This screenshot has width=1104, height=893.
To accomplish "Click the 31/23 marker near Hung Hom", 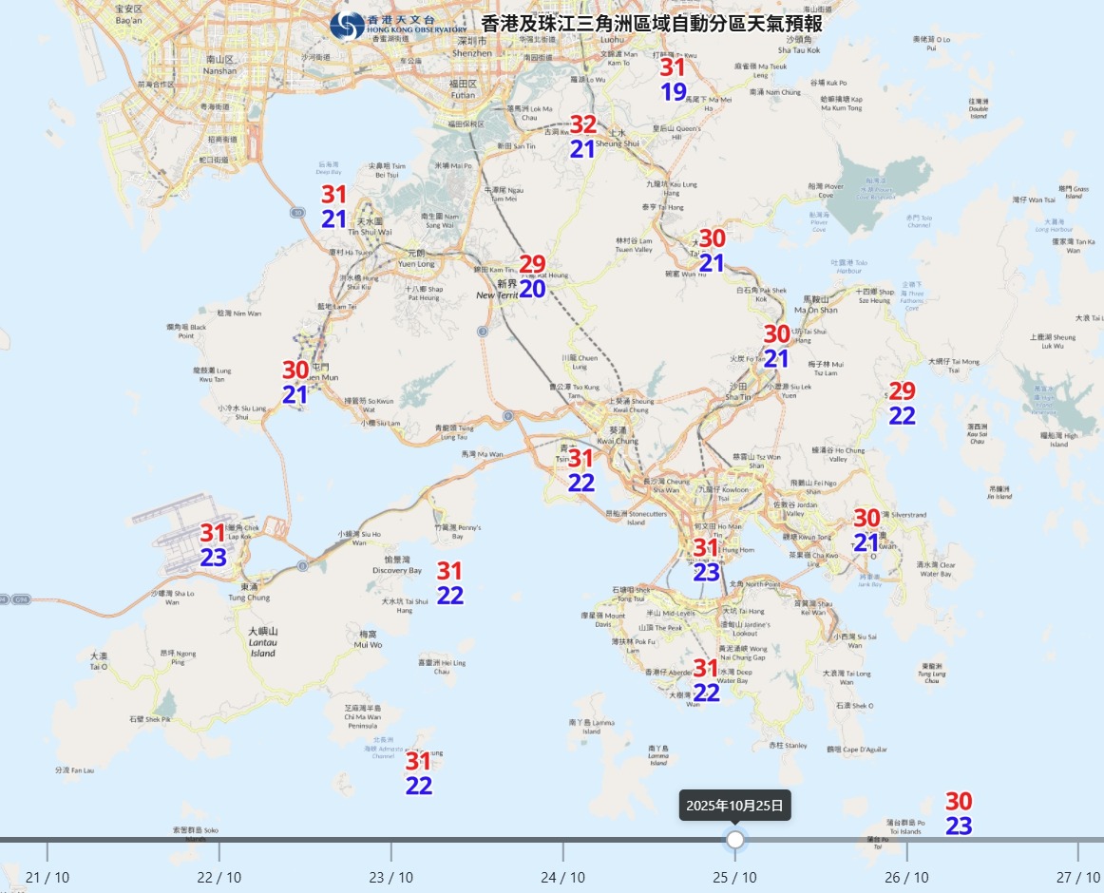I will click(706, 560).
